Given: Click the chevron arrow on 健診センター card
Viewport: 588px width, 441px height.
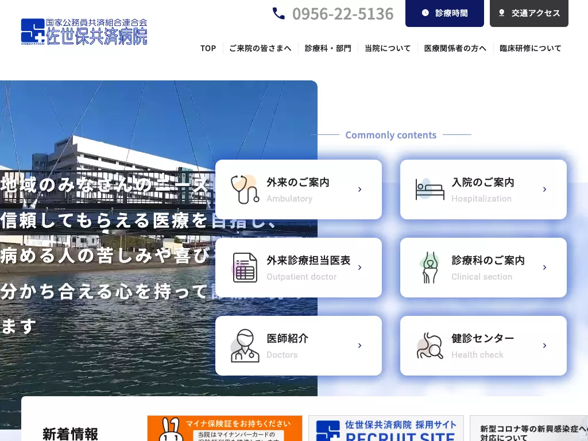Looking at the screenshot, I should pos(544,345).
